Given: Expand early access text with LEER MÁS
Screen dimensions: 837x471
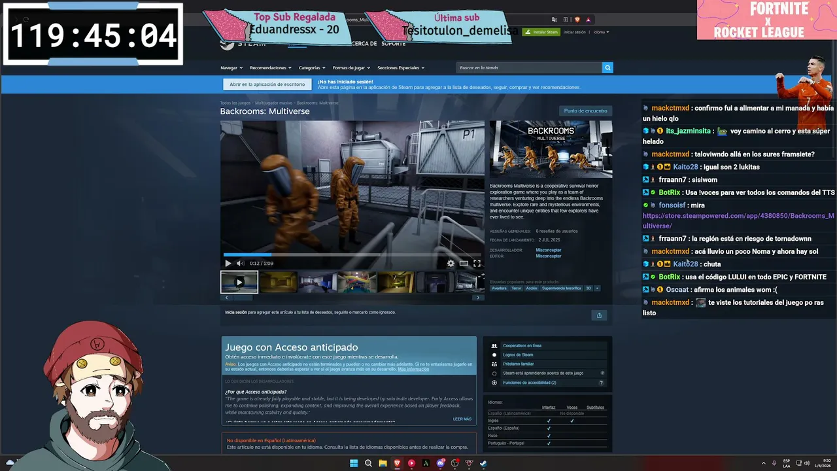Looking at the screenshot, I should (x=462, y=419).
